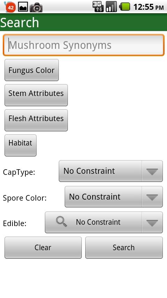The width and height of the screenshot is (167, 298).
Task: Expand the Spore Color dropdown arrow
Action: pyautogui.click(x=152, y=197)
